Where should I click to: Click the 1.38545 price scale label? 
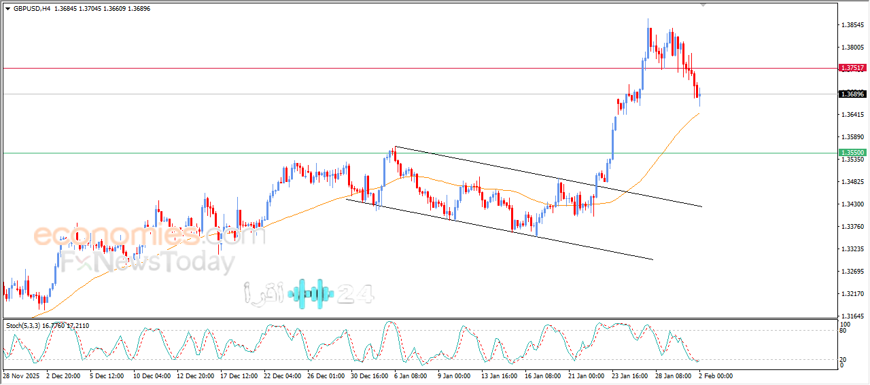(852, 25)
